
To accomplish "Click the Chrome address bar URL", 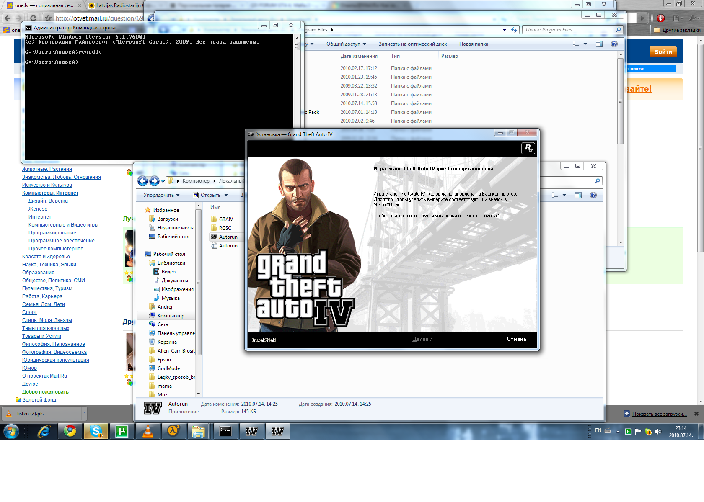I will (99, 18).
